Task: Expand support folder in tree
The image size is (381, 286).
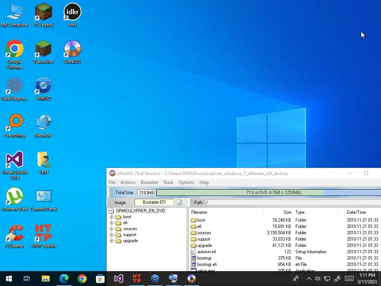Action: click(111, 235)
